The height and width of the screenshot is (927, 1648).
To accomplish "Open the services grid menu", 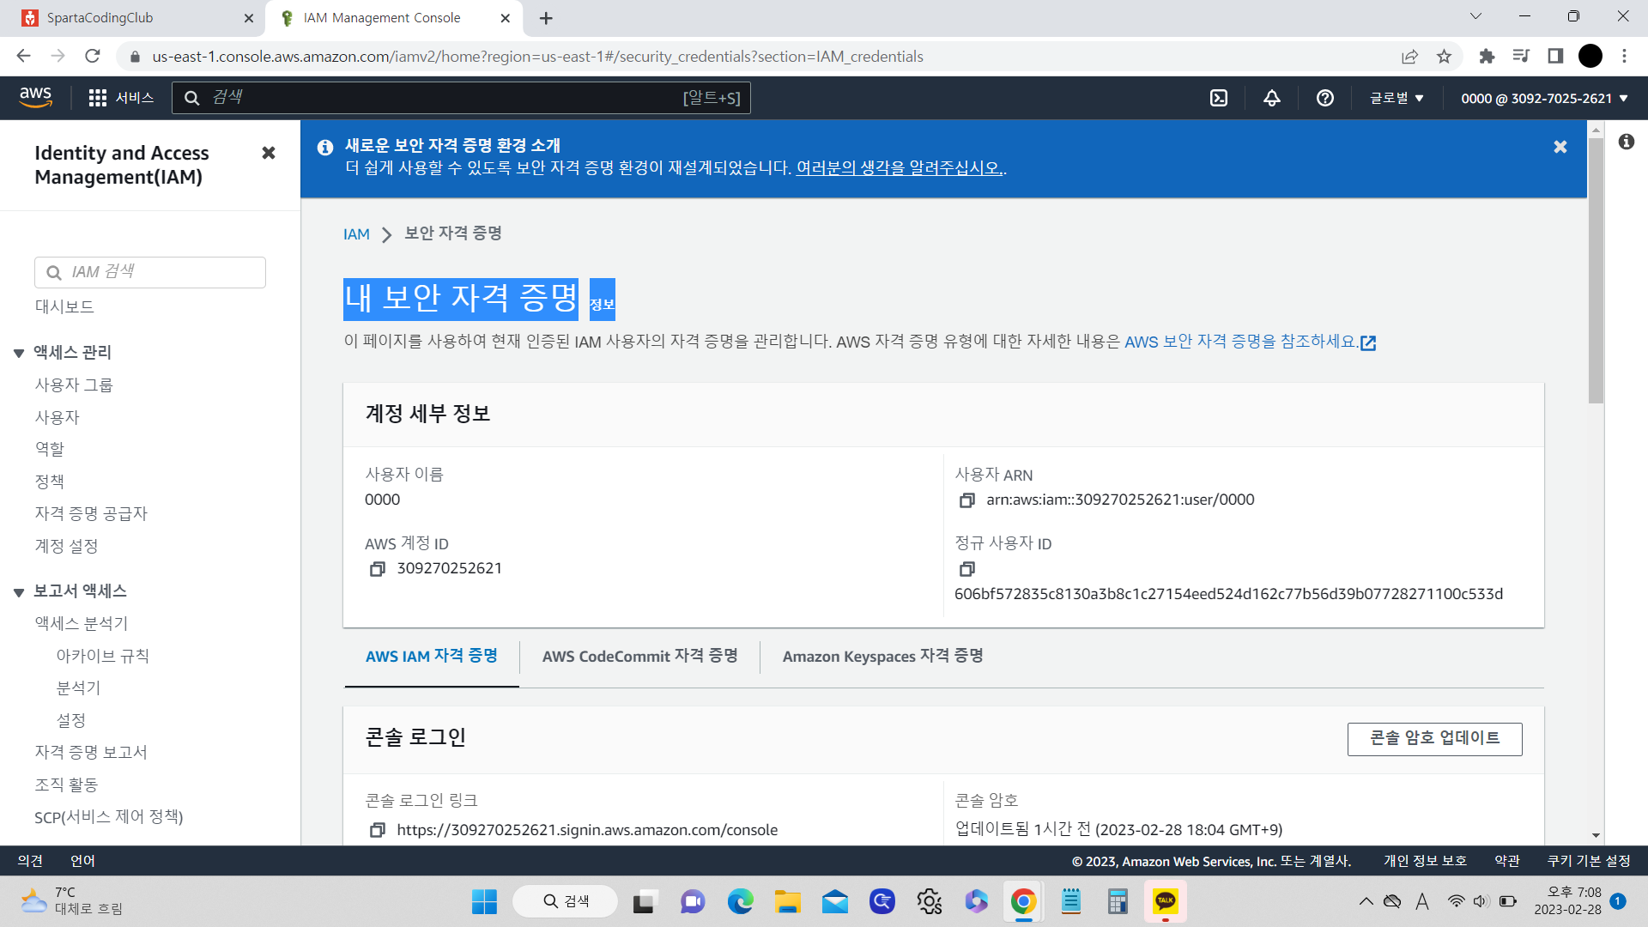I will click(x=121, y=98).
